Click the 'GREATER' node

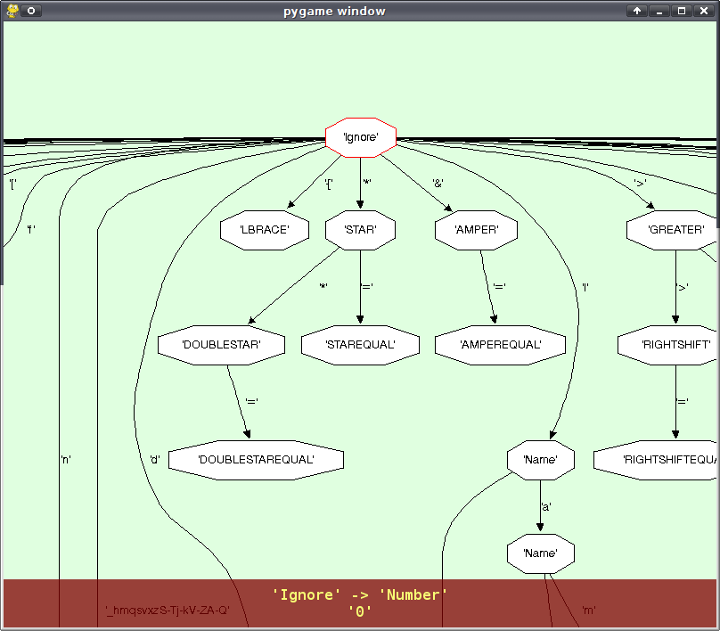pos(673,230)
